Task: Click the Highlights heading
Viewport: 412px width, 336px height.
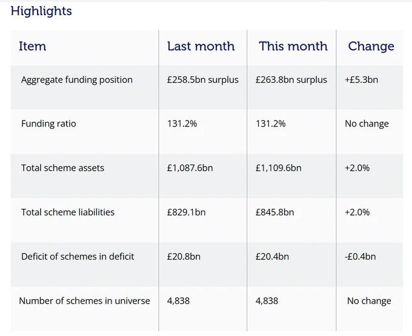Action: coord(41,12)
